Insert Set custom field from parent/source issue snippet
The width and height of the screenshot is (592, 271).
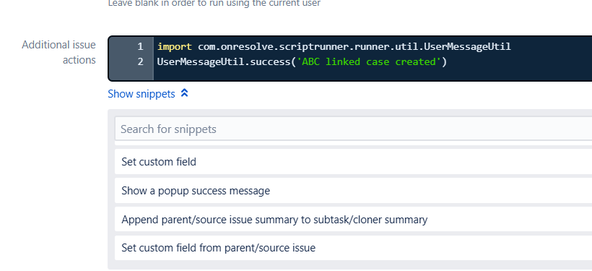353,248
